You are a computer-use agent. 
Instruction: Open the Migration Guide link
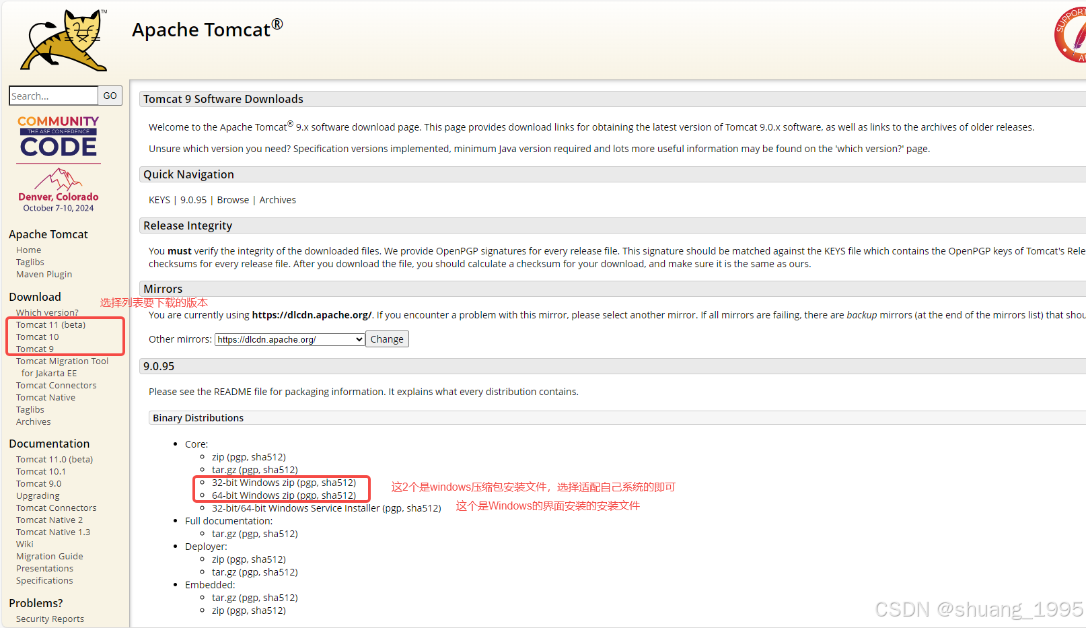[x=50, y=556]
